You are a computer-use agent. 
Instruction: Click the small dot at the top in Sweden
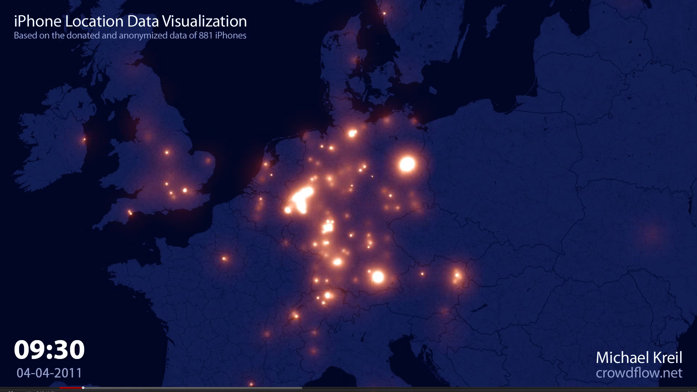click(384, 13)
